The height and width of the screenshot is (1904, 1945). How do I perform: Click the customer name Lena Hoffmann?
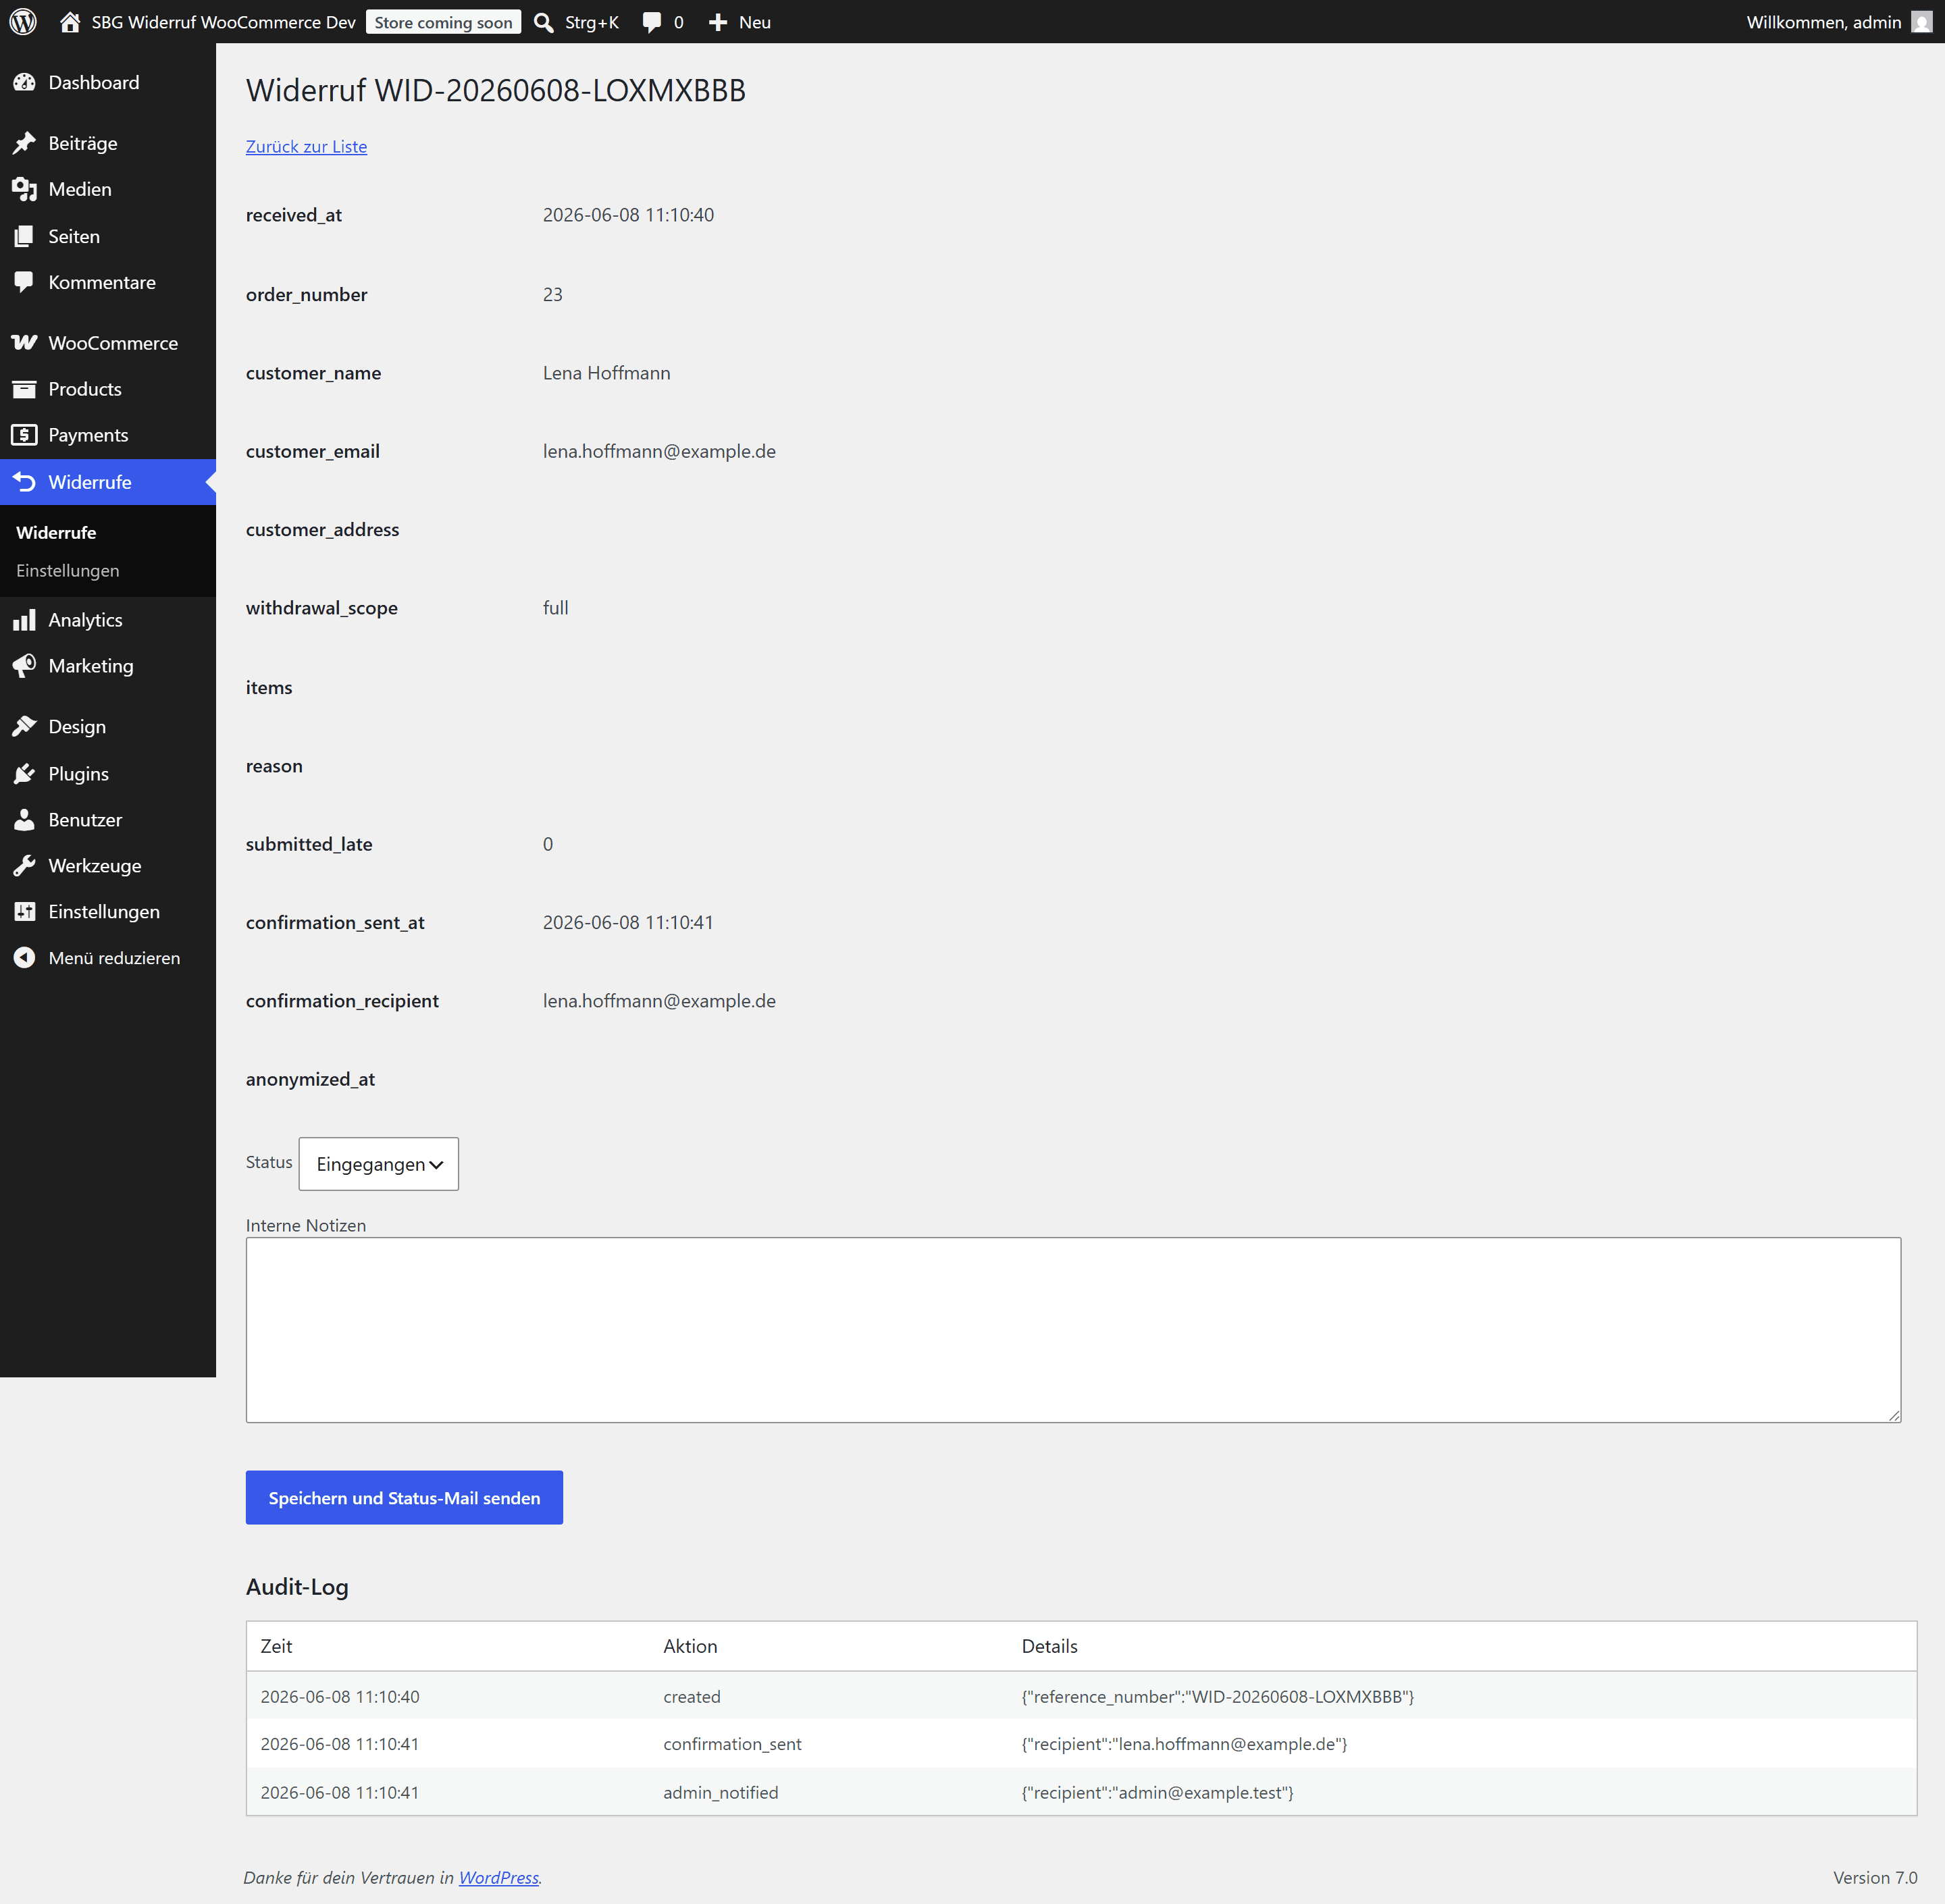coord(607,373)
